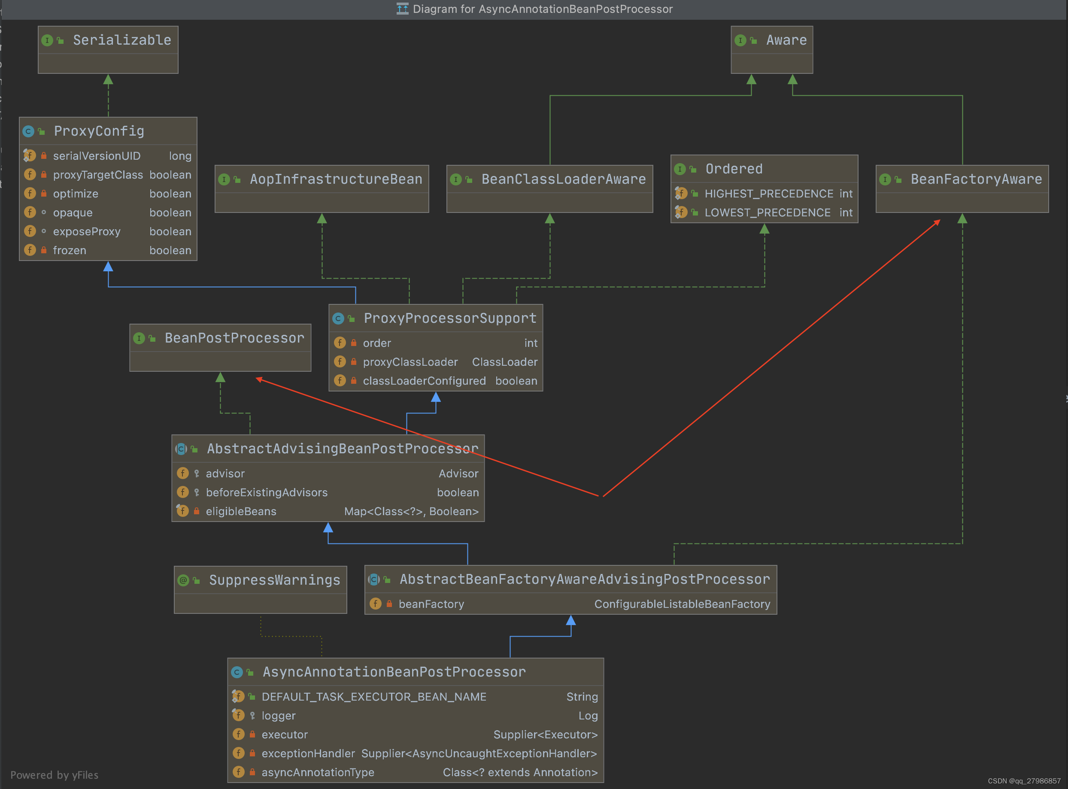
Task: Click the frozen field name
Action: pos(69,250)
